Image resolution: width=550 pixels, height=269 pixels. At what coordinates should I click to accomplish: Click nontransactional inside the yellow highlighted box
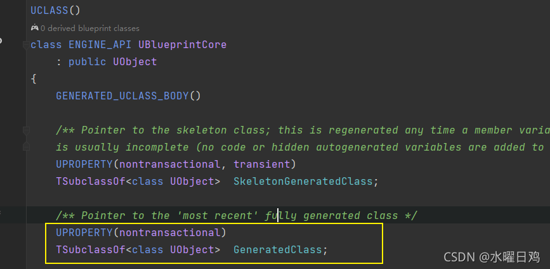(170, 233)
